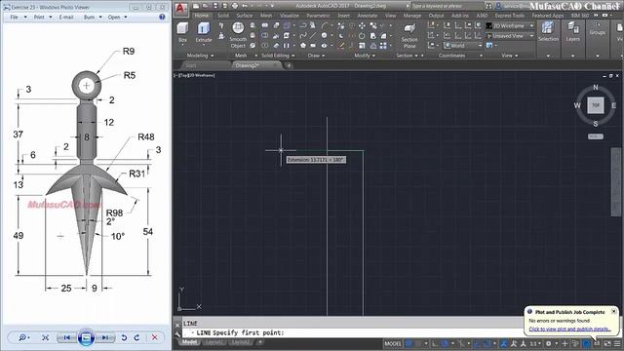Open the 2D Wireframe visual style dropdown
The width and height of the screenshot is (624, 351).
pos(510,26)
